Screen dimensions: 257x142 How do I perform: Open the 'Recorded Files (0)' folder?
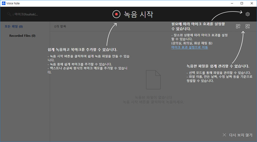[22, 36]
